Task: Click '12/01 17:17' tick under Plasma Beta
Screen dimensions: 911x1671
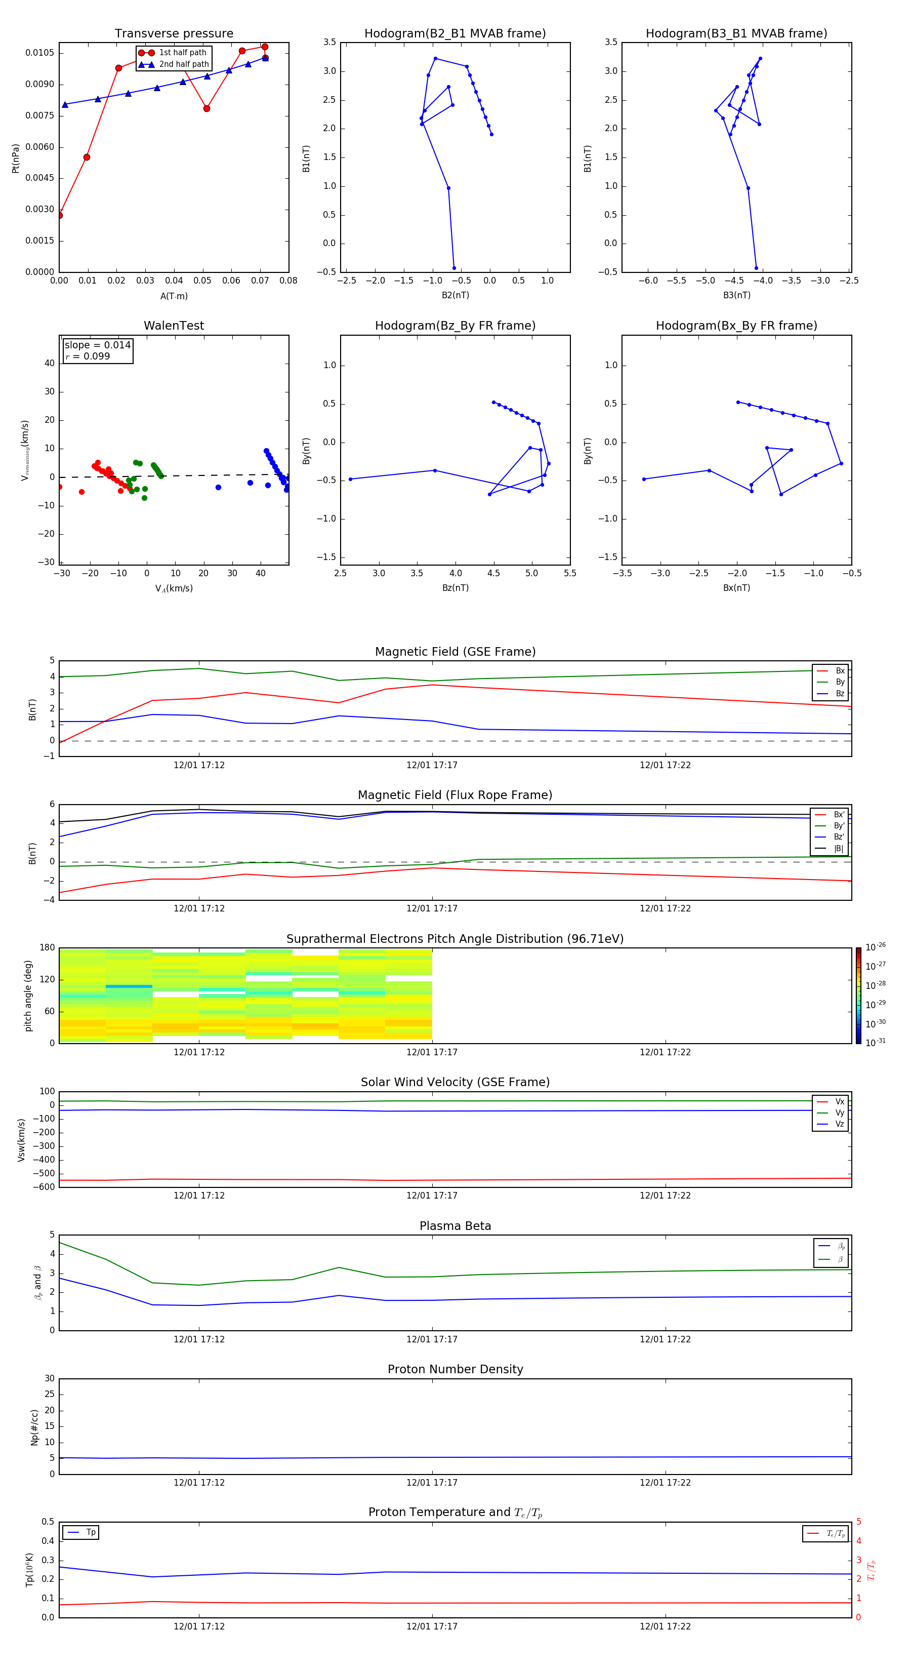Action: 432,1339
